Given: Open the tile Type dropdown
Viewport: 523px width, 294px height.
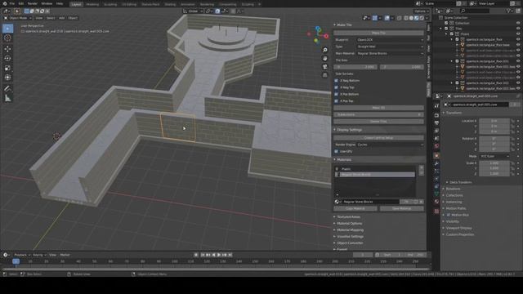Looking at the screenshot, I should coord(390,47).
